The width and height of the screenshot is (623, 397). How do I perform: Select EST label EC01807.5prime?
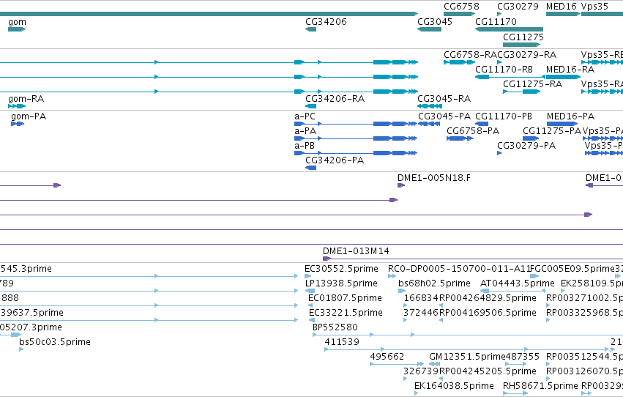(345, 298)
